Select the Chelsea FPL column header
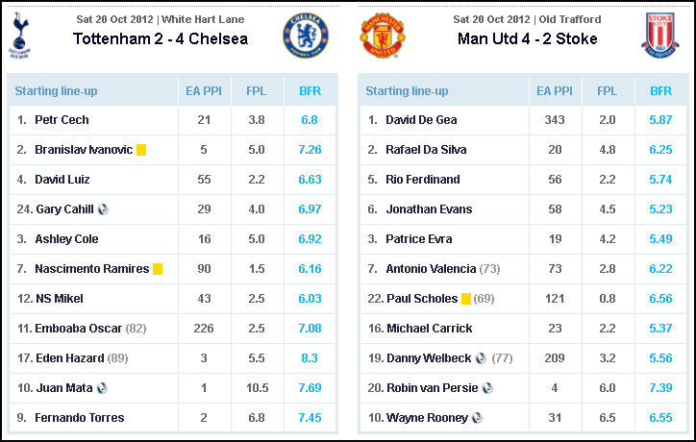This screenshot has height=442, width=696. pos(257,91)
